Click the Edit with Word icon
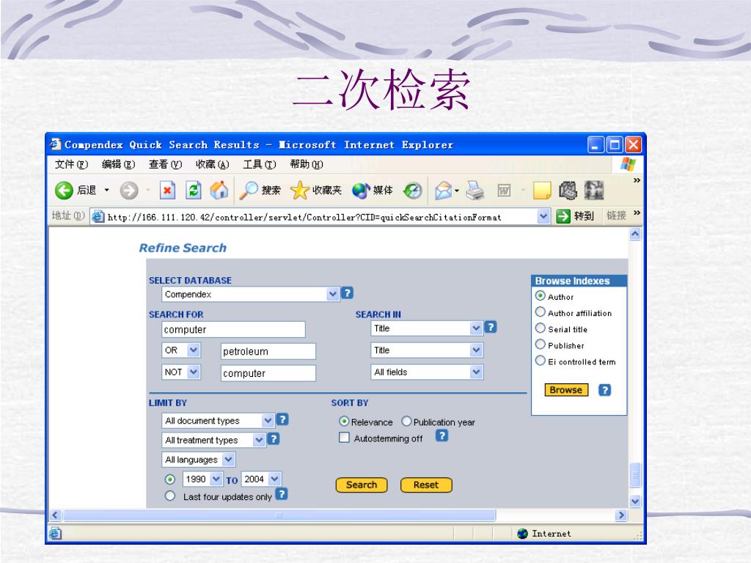751x563 pixels. pos(504,191)
